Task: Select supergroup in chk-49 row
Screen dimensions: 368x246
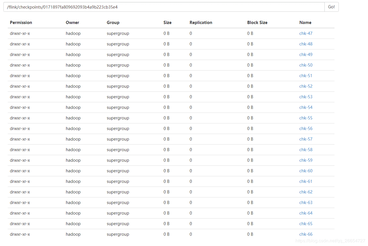Action: (118, 55)
